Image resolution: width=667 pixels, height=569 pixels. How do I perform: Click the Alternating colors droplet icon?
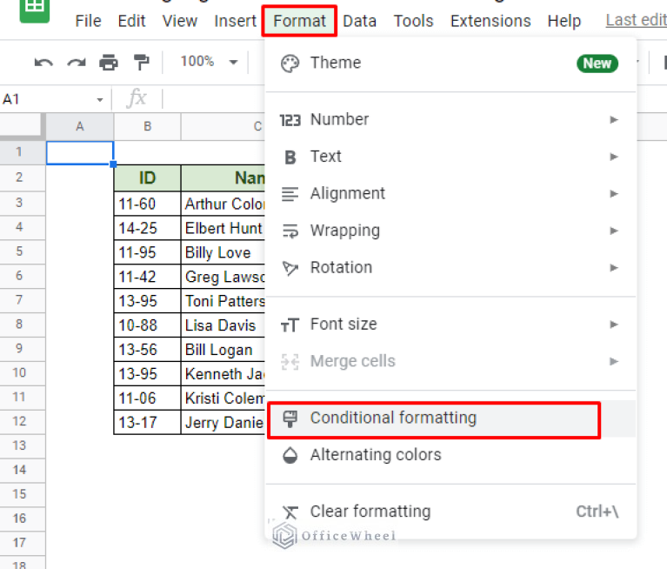pyautogui.click(x=290, y=455)
